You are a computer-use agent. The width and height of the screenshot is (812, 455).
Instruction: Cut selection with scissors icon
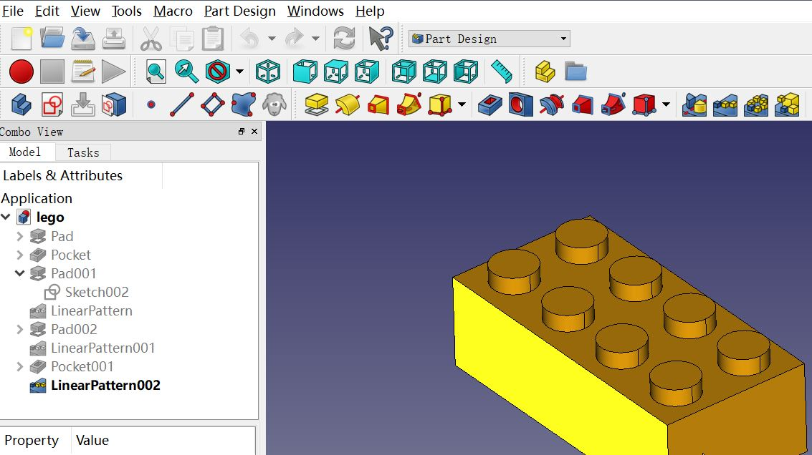[151, 39]
